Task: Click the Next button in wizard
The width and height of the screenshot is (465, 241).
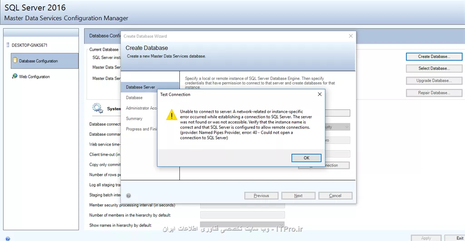Action: [298, 196]
